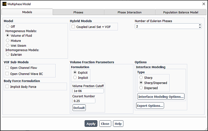The image size is (208, 131).
Task: Increase Number of Eulerian Phases with up arrow
Action: click(x=200, y=25)
